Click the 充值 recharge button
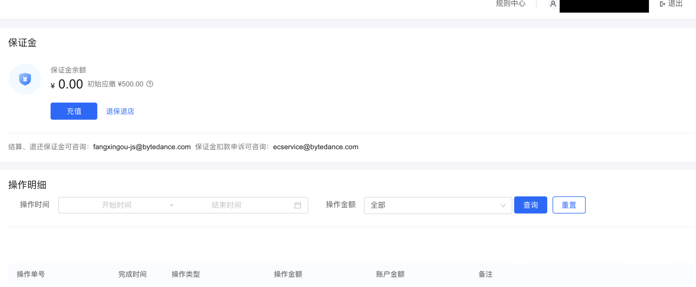Screen dimensions: 696x287 pos(74,111)
